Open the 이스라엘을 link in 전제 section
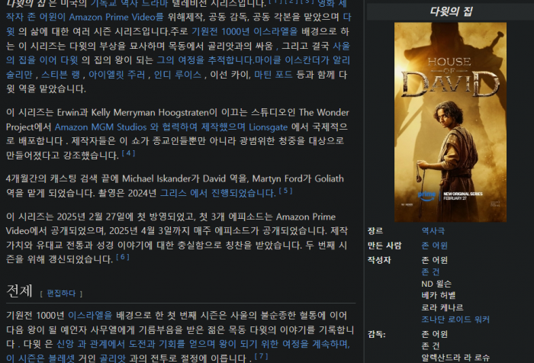Image resolution: width=534 pixels, height=363 pixels. [x=90, y=316]
